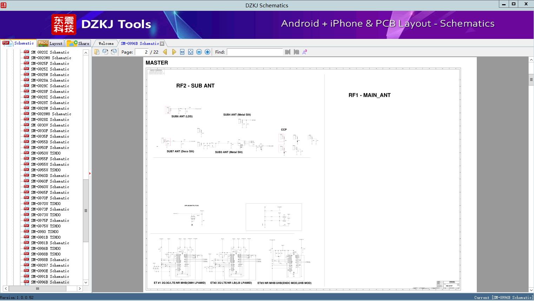Close the SM-G996B Schematic tab

(x=162, y=43)
